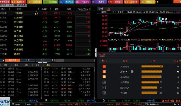Click the person icon beside 上海家化
Image resolution: width=181 pixels, height=106 pixels.
[36, 13]
